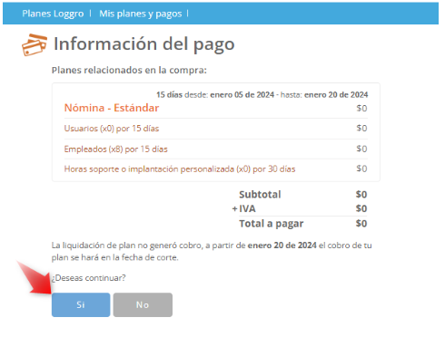Go to Mis planes y pagos
Image resolution: width=445 pixels, height=337 pixels.
pos(141,14)
